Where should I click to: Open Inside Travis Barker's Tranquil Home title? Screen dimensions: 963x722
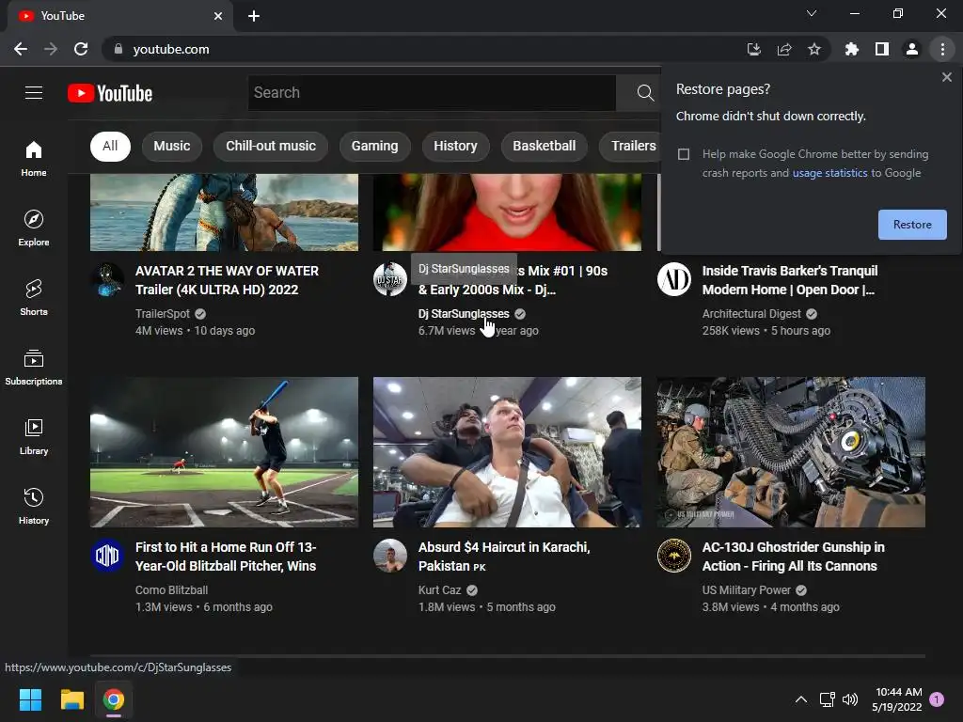click(790, 280)
